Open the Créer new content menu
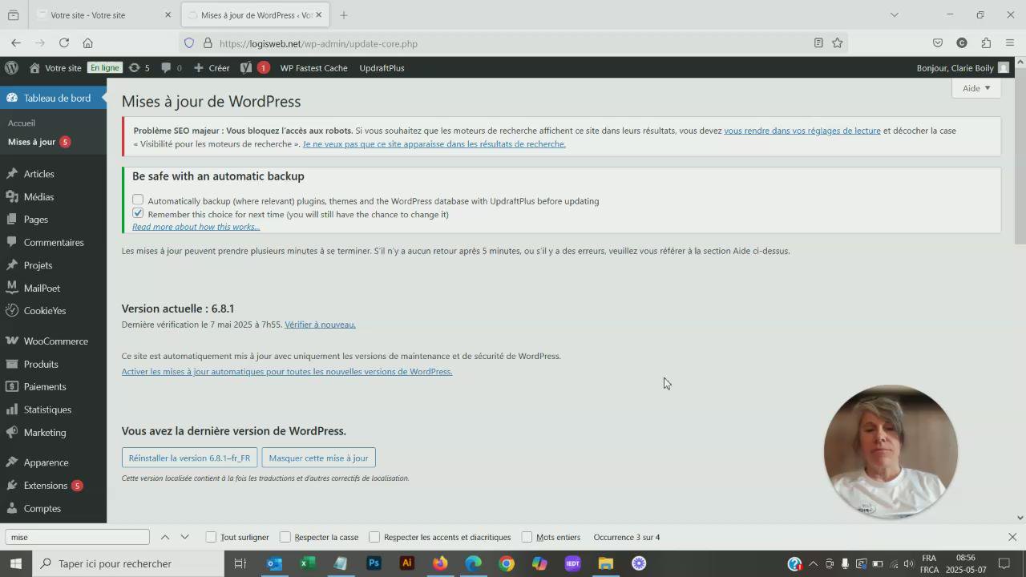The image size is (1026, 577). point(212,68)
